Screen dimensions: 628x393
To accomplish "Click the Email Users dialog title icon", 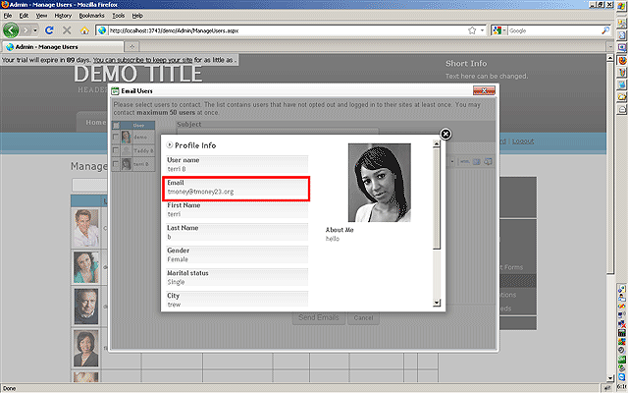I will click(117, 91).
